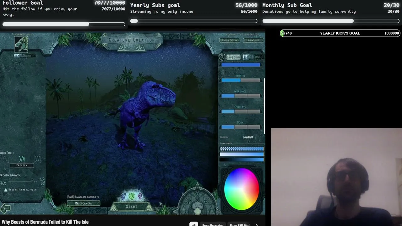Choose the last grey Body segment
The height and width of the screenshot is (226, 402).
click(254, 127)
